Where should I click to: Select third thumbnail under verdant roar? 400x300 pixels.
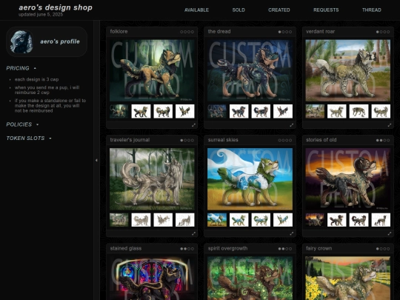359,111
